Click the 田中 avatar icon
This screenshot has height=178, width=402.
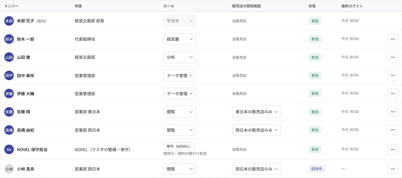[x=9, y=75]
